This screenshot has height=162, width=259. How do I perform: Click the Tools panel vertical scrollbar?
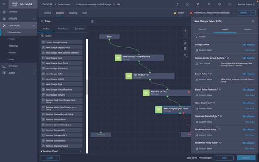coord(87,87)
